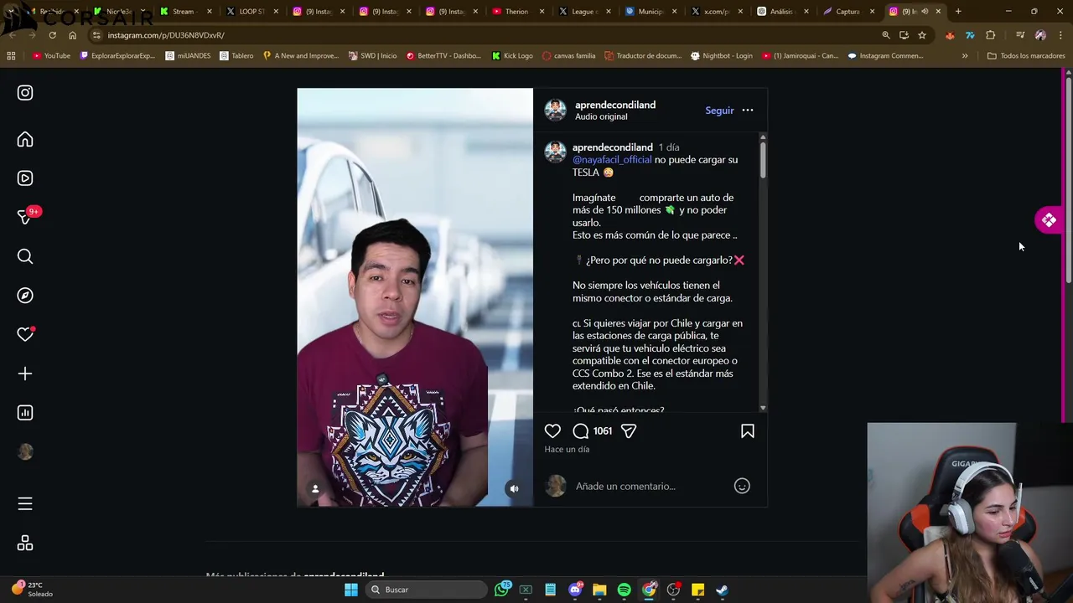Switch to the Captura browser tab

point(848,12)
